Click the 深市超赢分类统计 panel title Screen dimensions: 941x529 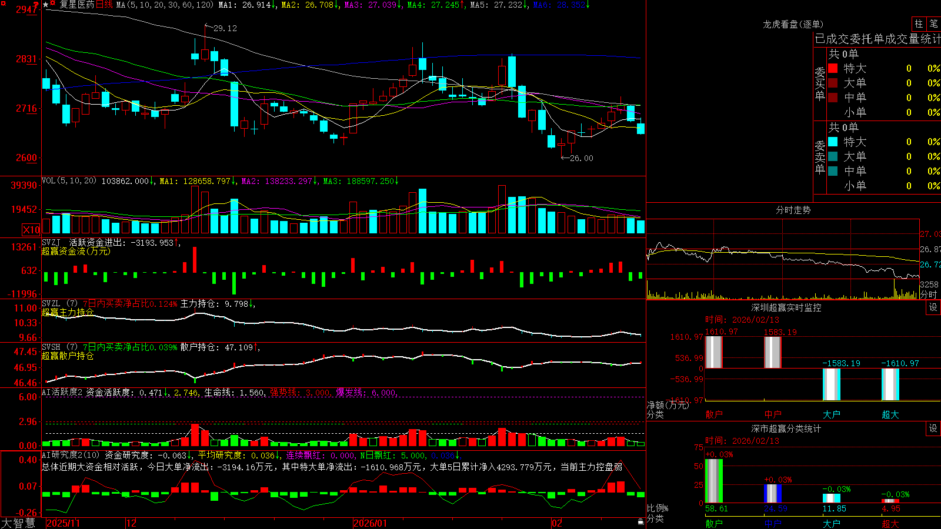[x=786, y=428]
